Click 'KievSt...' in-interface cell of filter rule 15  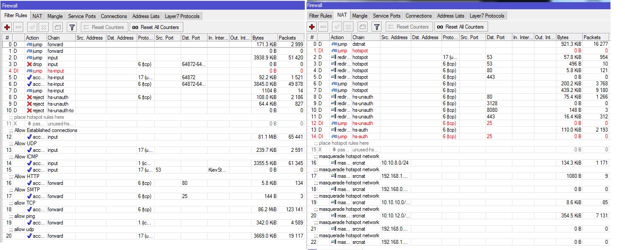[x=218, y=170]
